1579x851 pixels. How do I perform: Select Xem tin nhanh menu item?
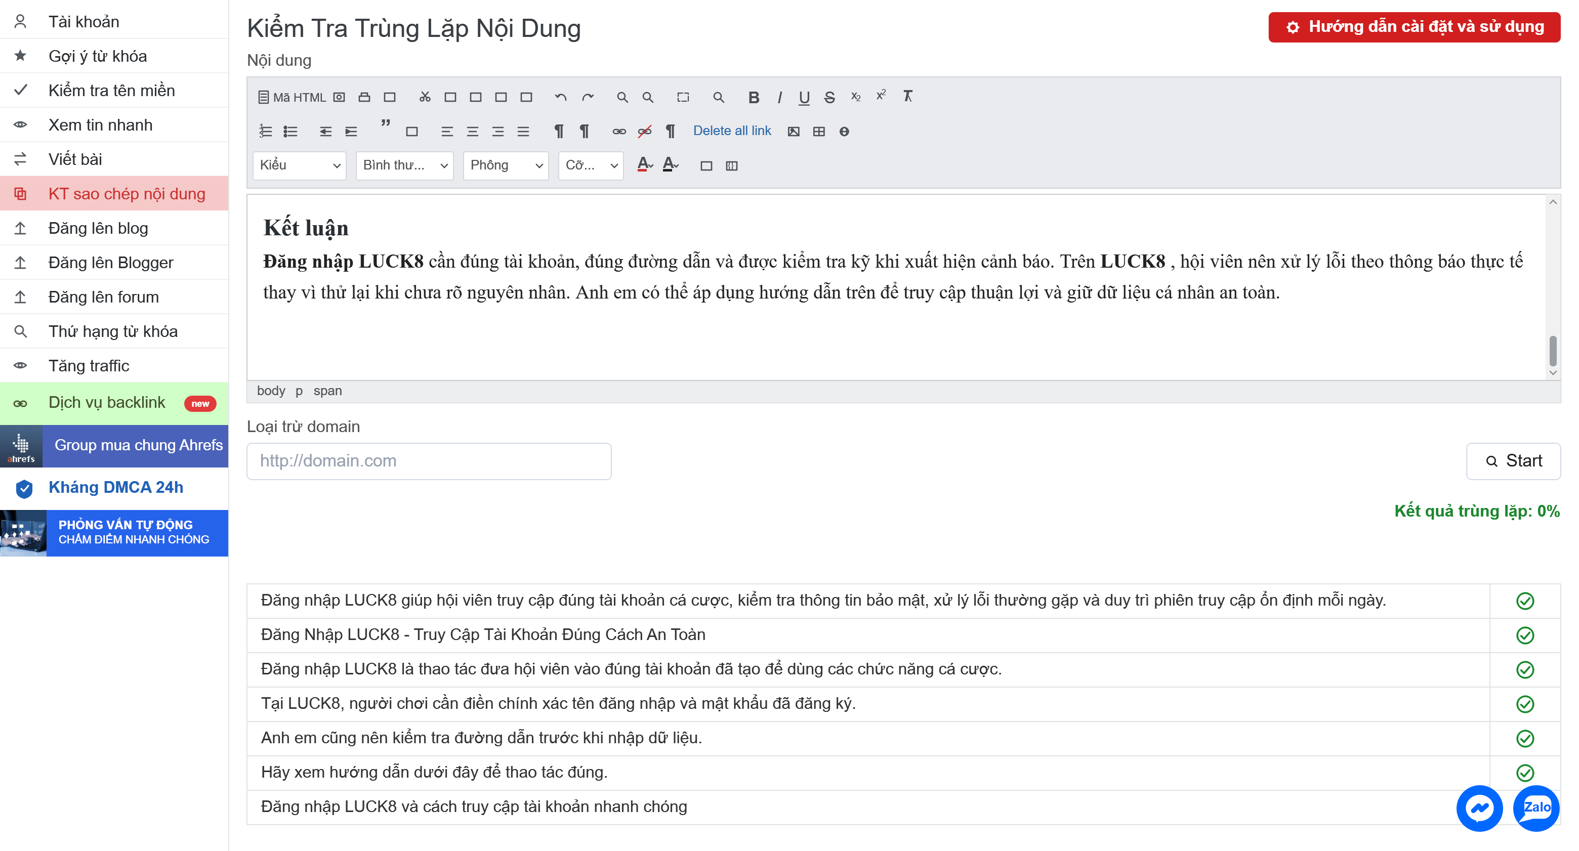click(x=114, y=124)
